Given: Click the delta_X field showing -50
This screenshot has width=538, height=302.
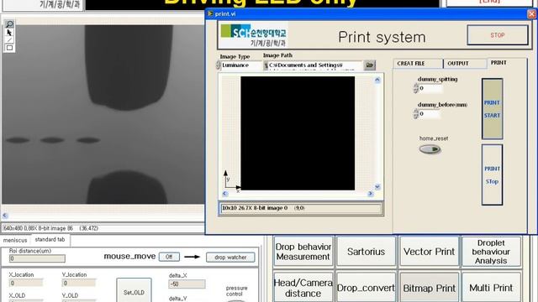Looking at the screenshot, I should point(187,284).
